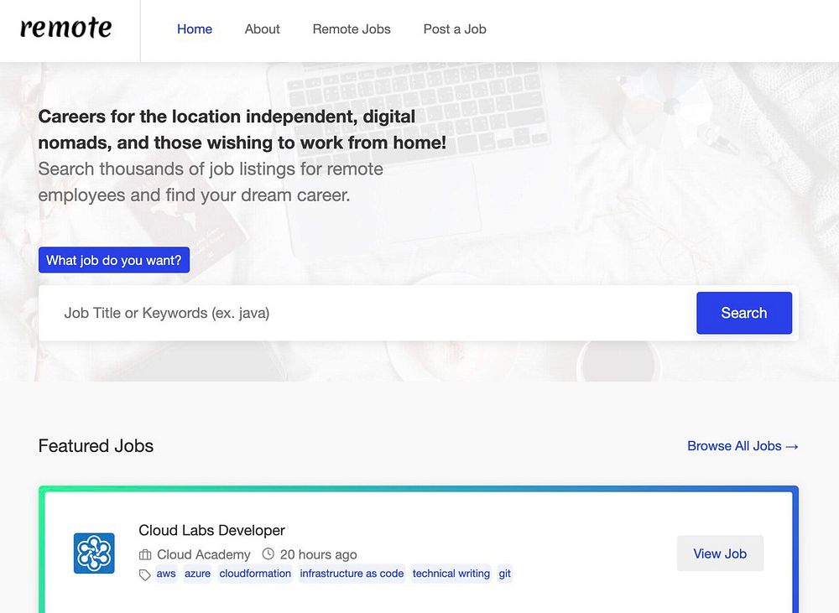839x613 pixels.
Task: Focus the Job Title or Keywords field
Action: tap(367, 313)
